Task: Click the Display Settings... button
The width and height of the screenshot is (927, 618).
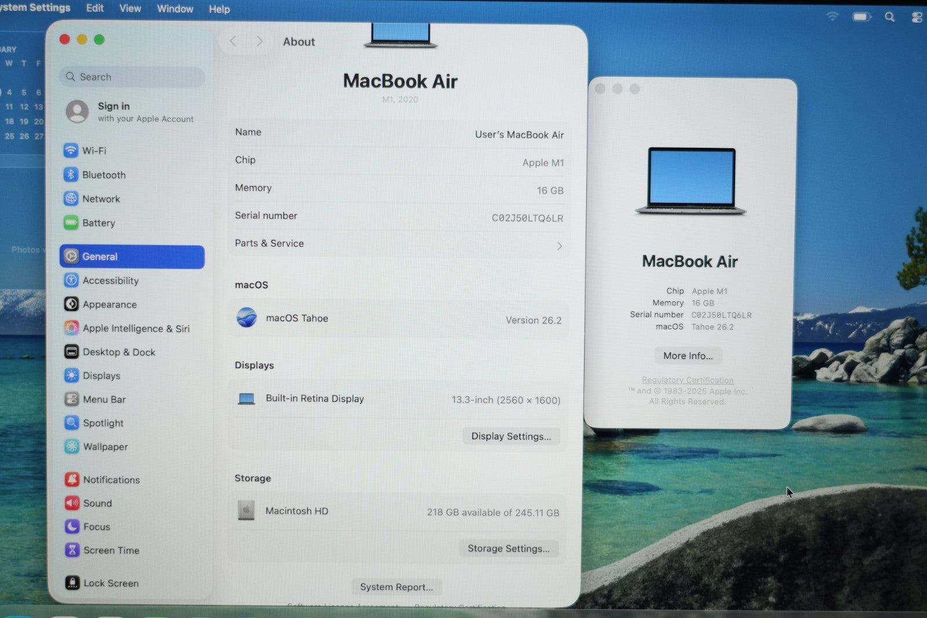Action: tap(511, 437)
